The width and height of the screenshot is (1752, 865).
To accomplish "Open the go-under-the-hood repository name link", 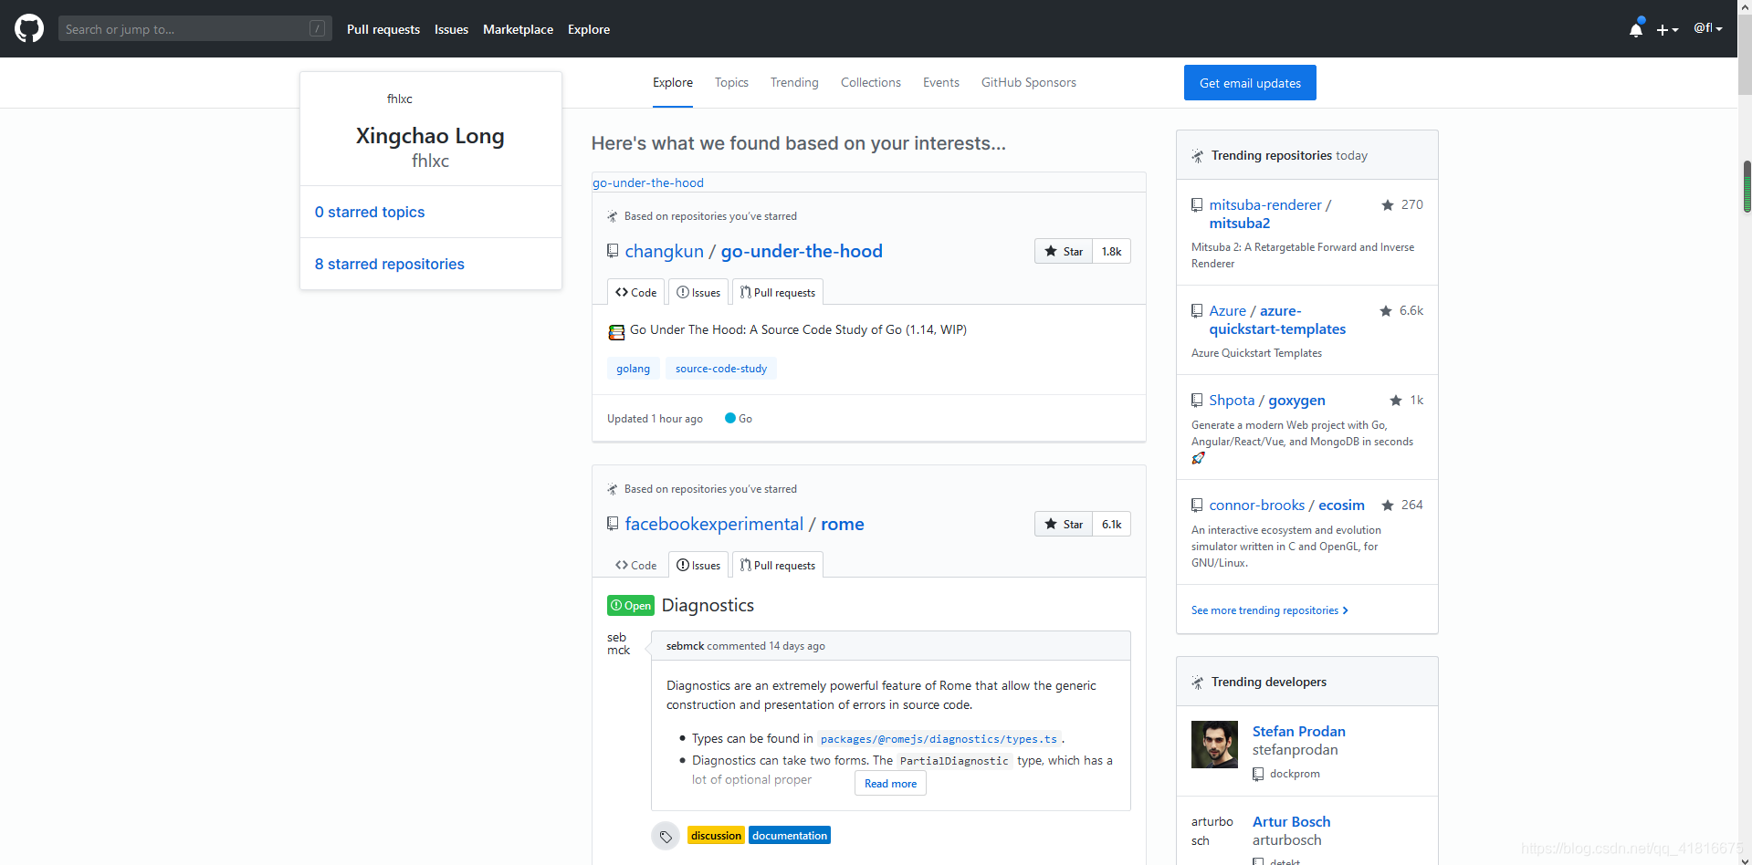I will click(x=802, y=251).
